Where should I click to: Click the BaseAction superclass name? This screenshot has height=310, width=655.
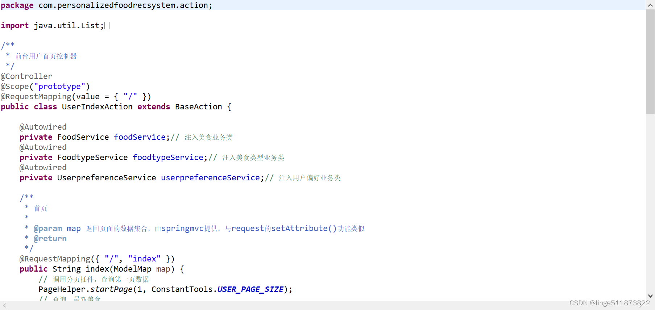(x=199, y=107)
